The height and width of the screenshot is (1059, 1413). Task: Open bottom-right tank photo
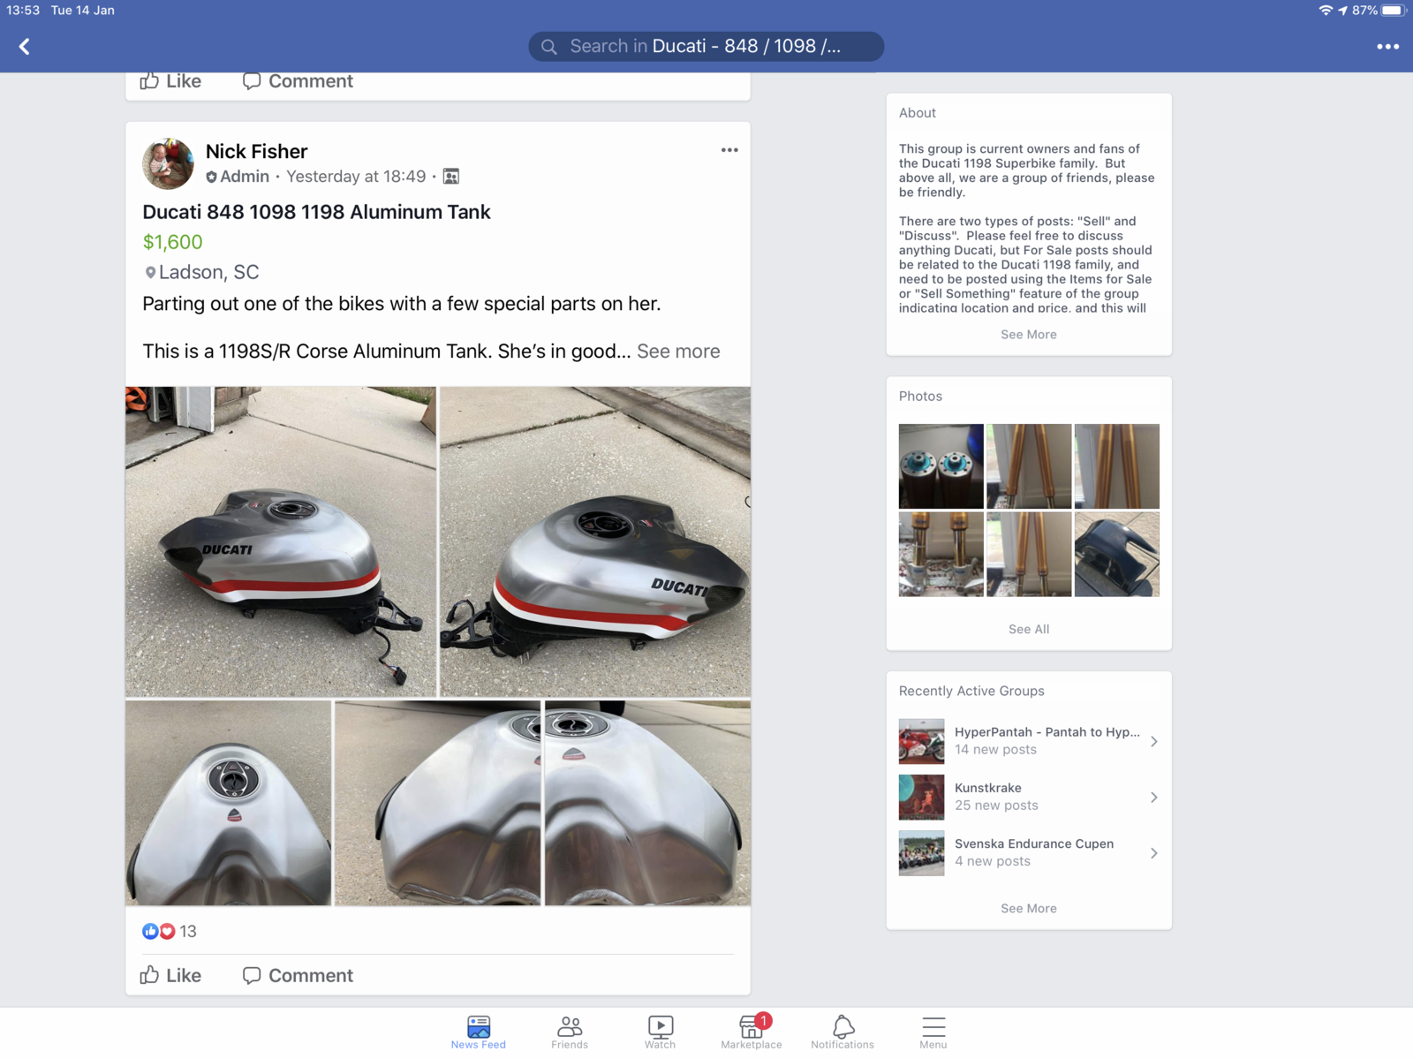click(647, 803)
